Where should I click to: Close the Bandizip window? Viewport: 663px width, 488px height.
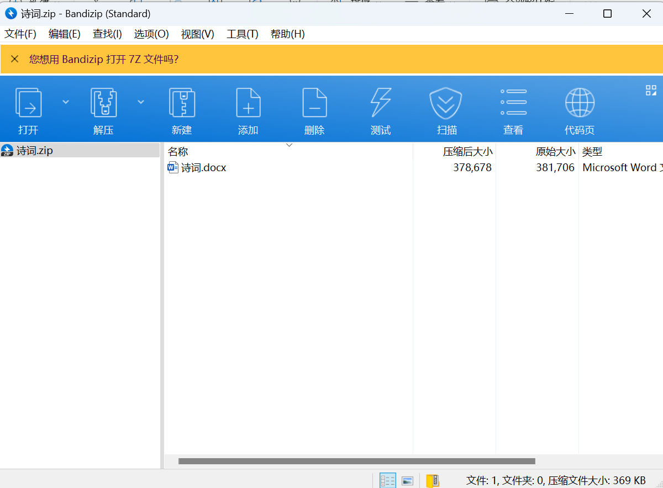point(646,14)
